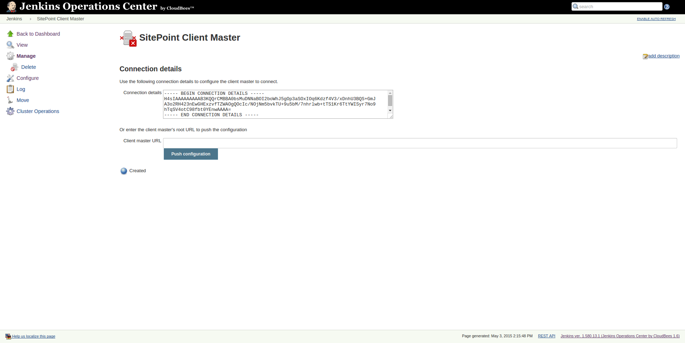Click the blue Created status ball
Viewport: 685px width, 343px height.
124,171
